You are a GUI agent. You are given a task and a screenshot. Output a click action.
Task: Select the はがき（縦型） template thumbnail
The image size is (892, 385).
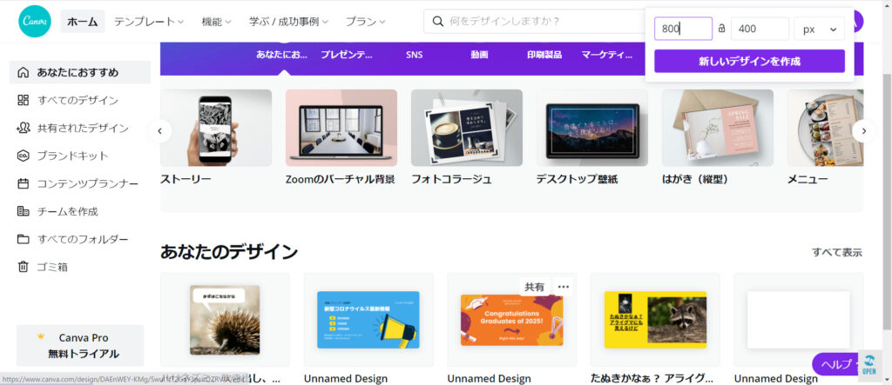718,128
